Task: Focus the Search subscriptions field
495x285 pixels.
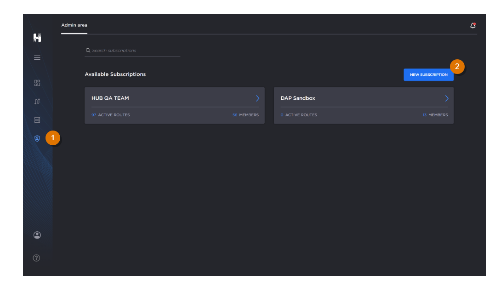Action: click(x=133, y=51)
